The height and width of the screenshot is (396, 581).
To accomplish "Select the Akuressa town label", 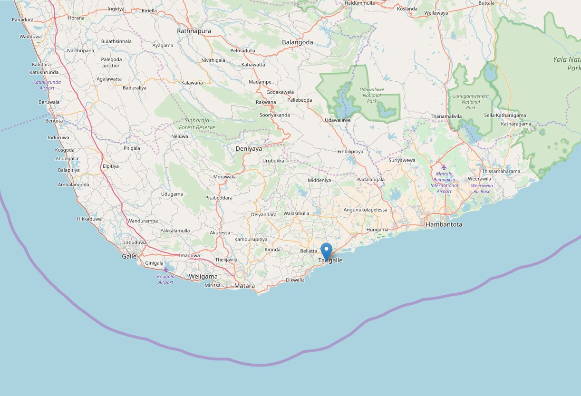I will tap(220, 233).
